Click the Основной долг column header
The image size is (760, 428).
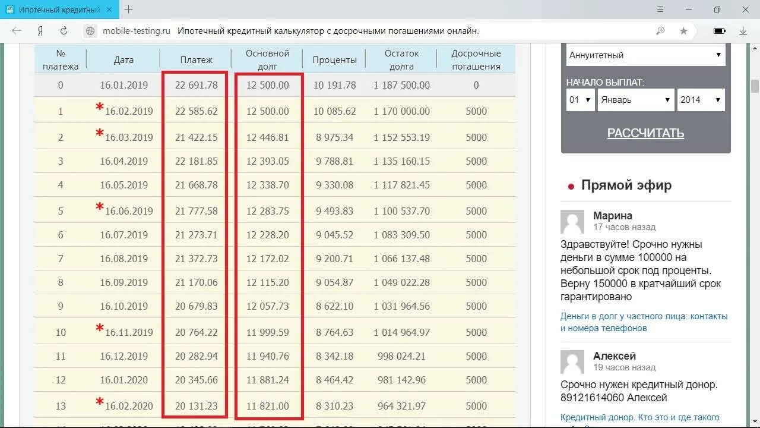[267, 59]
